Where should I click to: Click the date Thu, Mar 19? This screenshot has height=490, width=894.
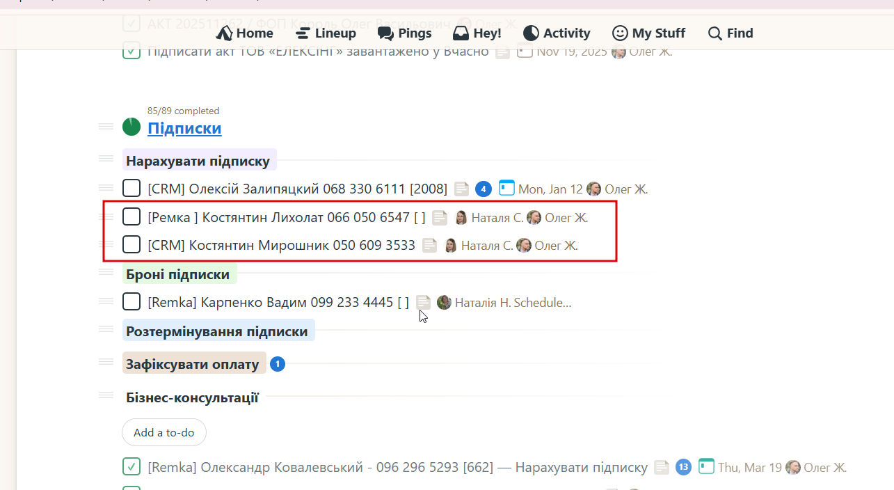[750, 467]
